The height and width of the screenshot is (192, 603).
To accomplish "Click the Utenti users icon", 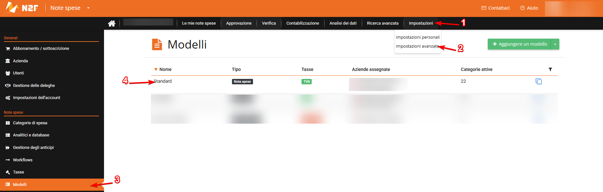I will point(8,73).
